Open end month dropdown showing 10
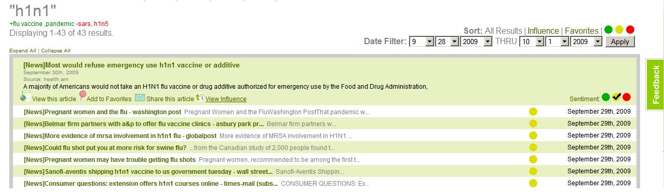Screen dimensions: 664x192 pyautogui.click(x=532, y=42)
